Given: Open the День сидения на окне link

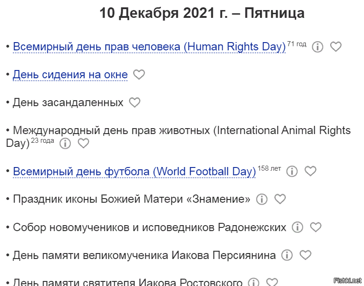Looking at the screenshot, I should pyautogui.click(x=70, y=75).
